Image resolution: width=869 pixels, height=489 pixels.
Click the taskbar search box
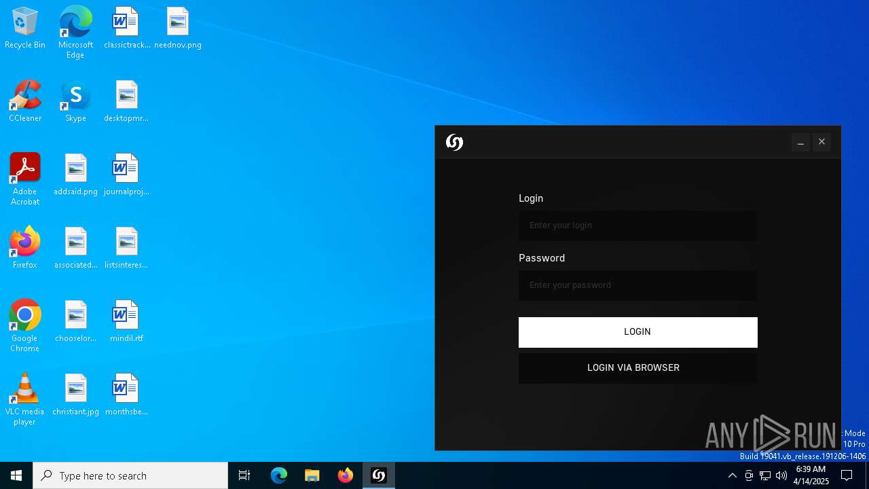130,475
